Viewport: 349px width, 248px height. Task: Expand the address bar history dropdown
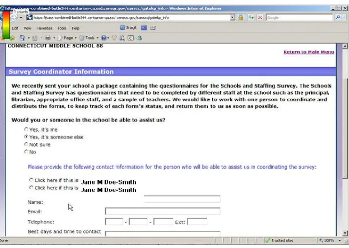point(232,17)
